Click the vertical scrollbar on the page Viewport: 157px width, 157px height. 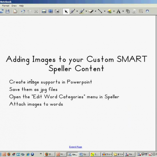(156, 83)
